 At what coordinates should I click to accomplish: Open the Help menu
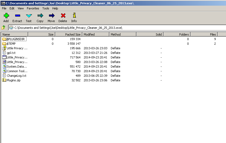pos(55,8)
